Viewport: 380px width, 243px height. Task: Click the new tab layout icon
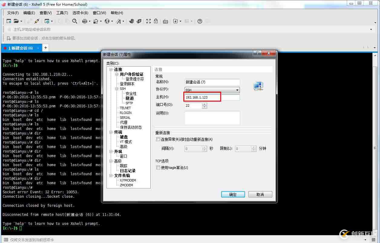click(175, 21)
